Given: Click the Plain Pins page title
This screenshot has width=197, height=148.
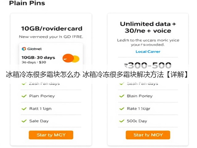Looking at the screenshot, I should click(x=27, y=3).
